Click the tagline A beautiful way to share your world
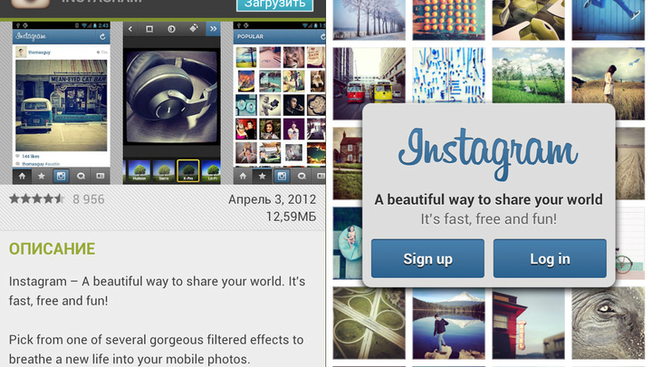This screenshot has width=652, height=367. pos(489,199)
